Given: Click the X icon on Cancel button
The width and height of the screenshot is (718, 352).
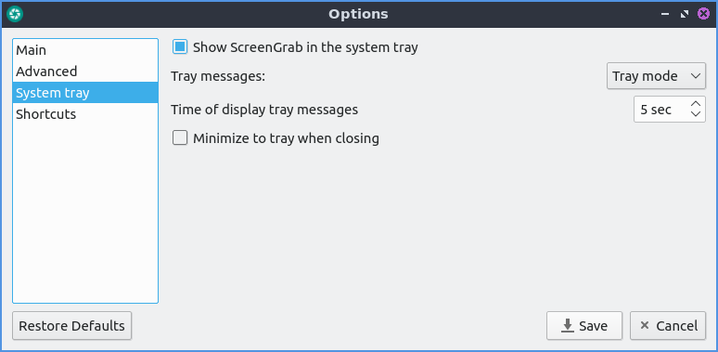Looking at the screenshot, I should (x=645, y=325).
